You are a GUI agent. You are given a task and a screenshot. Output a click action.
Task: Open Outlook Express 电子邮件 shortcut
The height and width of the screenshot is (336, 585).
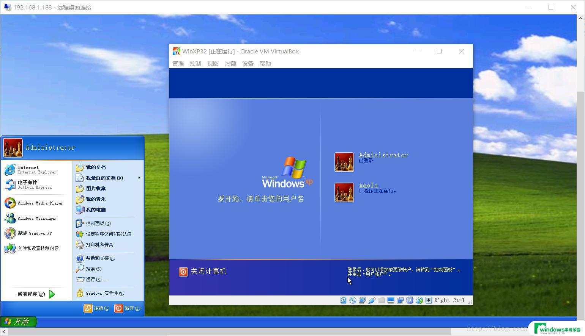coord(37,185)
